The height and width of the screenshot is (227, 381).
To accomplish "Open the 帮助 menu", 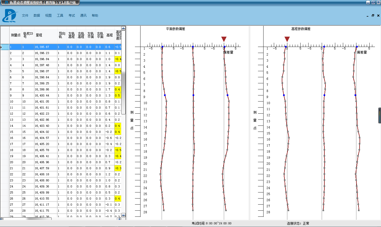I will pyautogui.click(x=95, y=16).
